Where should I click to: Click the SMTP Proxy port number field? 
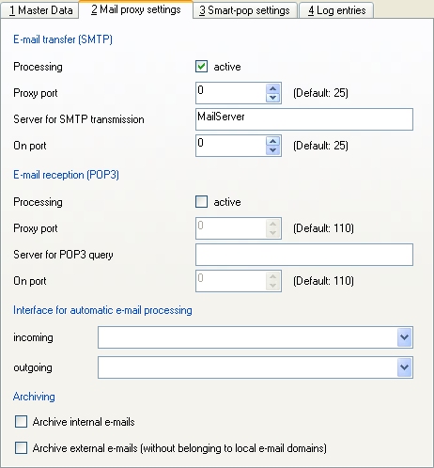(231, 93)
